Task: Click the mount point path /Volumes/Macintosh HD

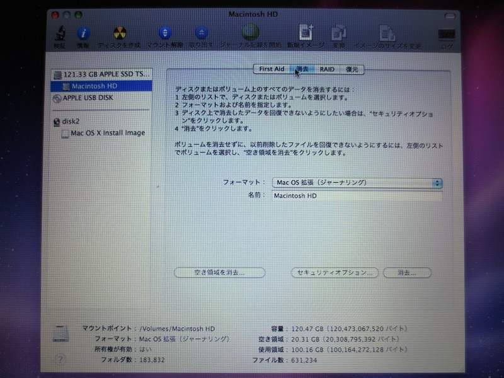Action: coord(177,329)
